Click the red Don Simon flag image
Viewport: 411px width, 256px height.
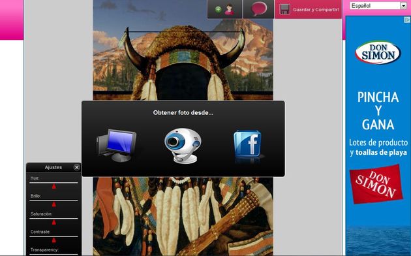[x=376, y=184]
